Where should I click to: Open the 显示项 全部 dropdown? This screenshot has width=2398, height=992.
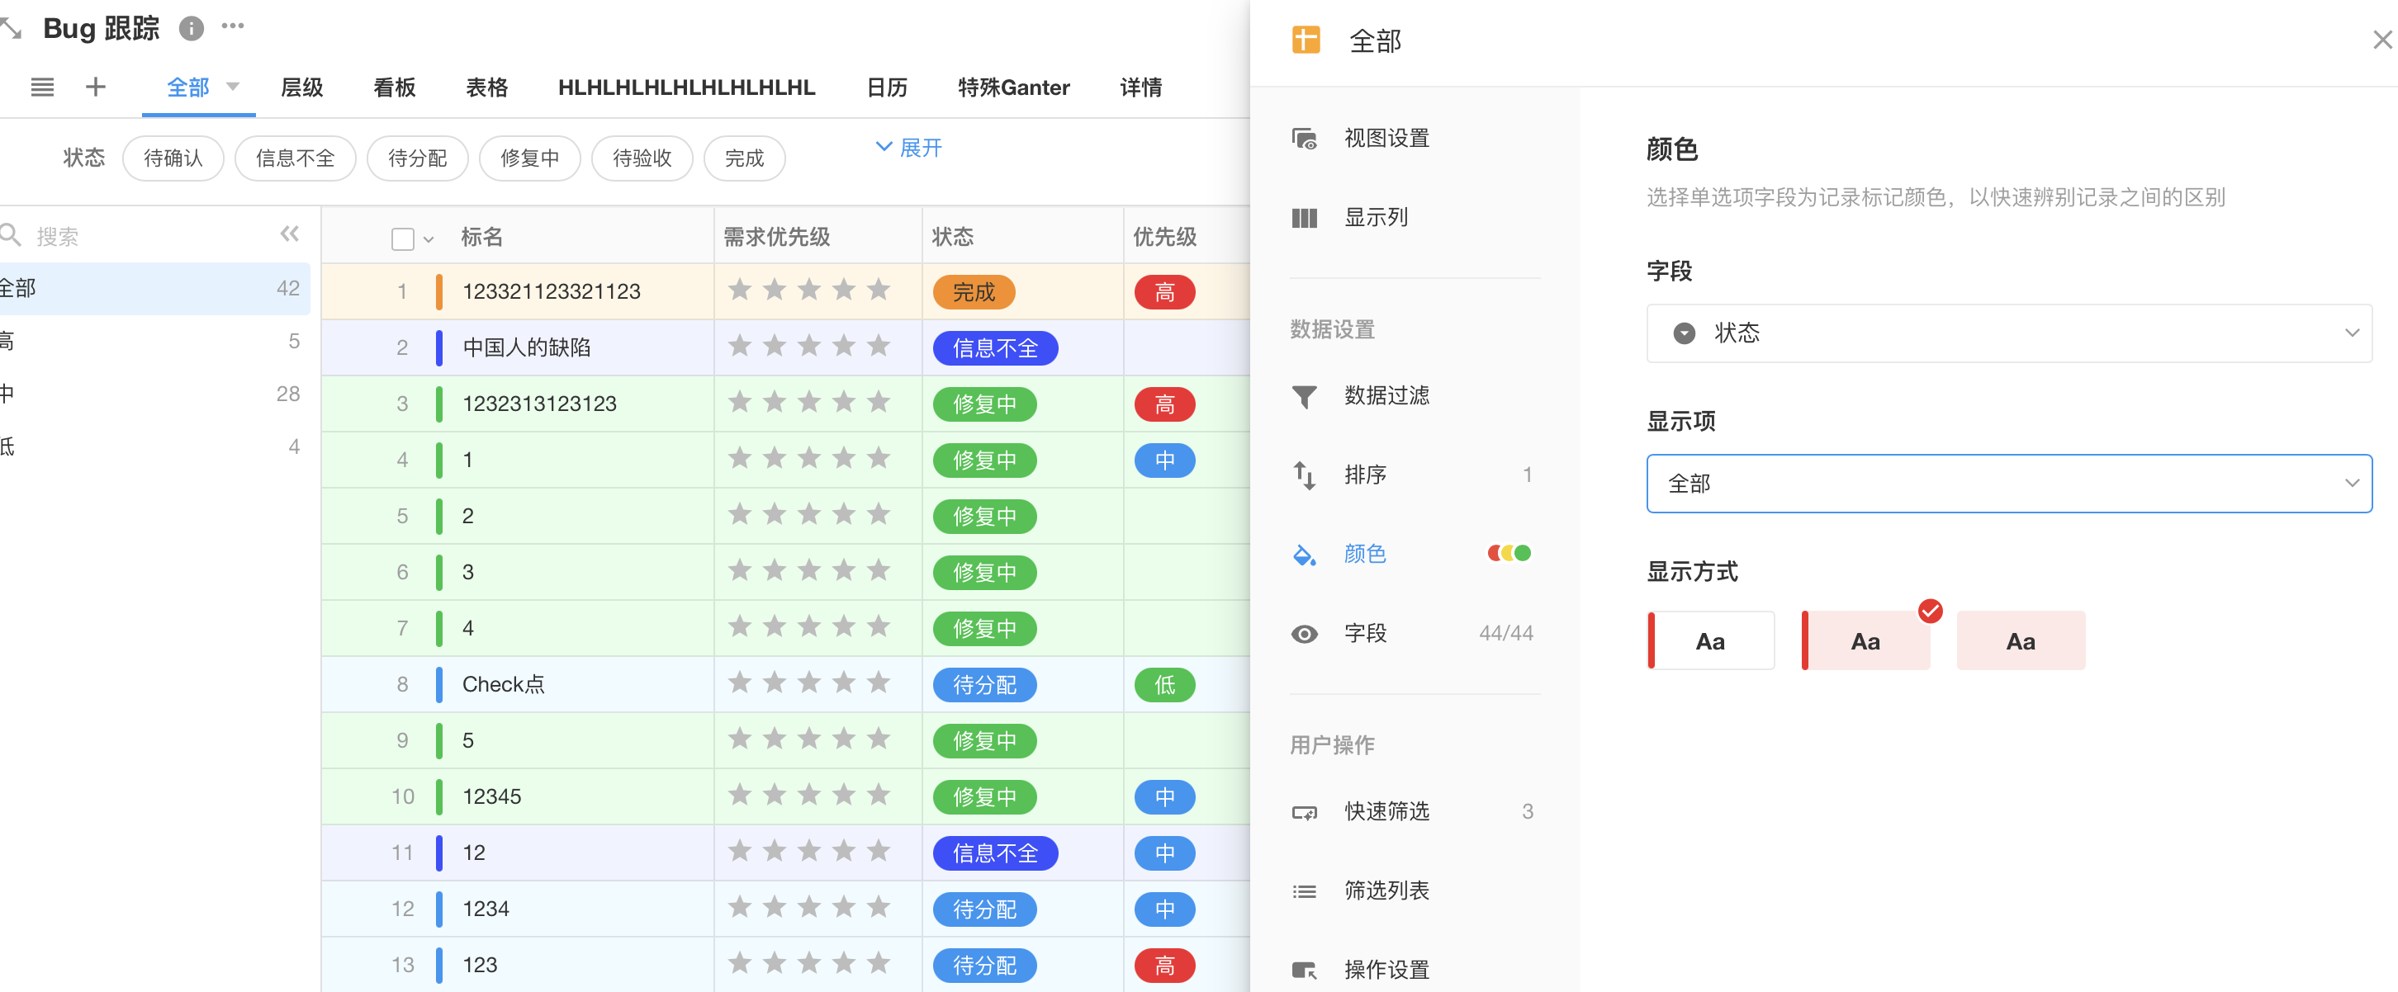[x=2008, y=484]
